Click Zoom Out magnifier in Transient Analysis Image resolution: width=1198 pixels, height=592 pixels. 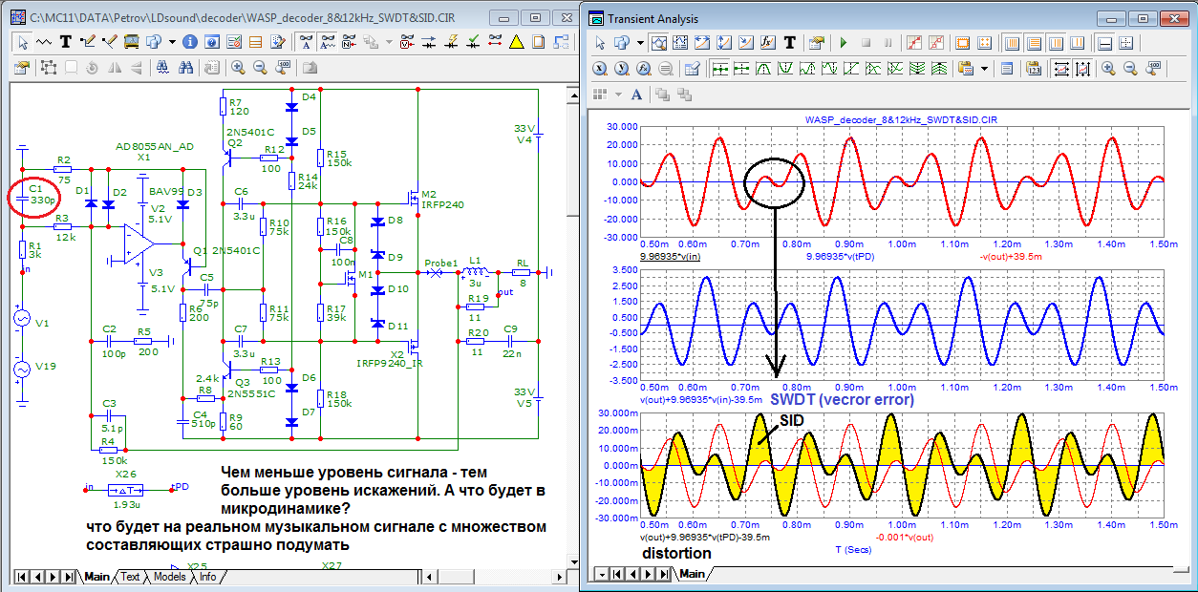[1130, 69]
